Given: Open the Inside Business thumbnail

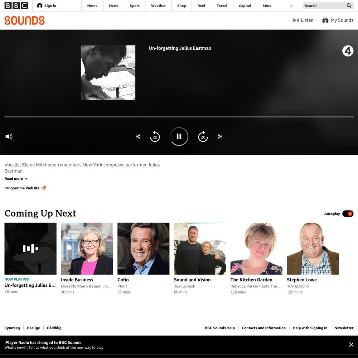Looking at the screenshot, I should tap(87, 249).
